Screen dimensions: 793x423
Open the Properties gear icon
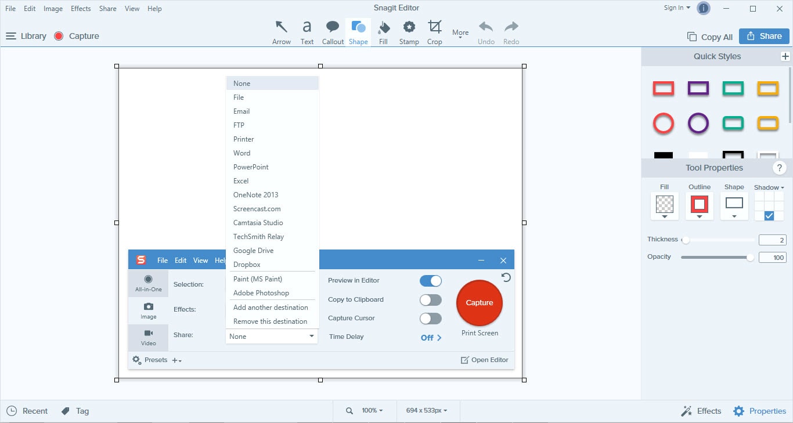[738, 411]
